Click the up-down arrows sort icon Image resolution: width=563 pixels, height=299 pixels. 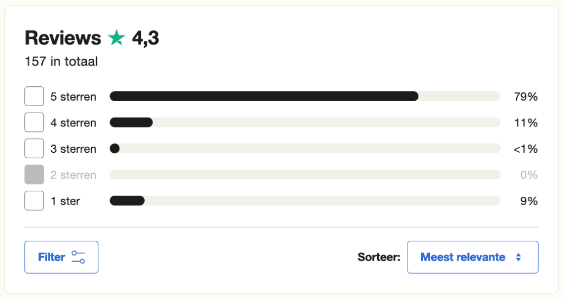click(518, 257)
